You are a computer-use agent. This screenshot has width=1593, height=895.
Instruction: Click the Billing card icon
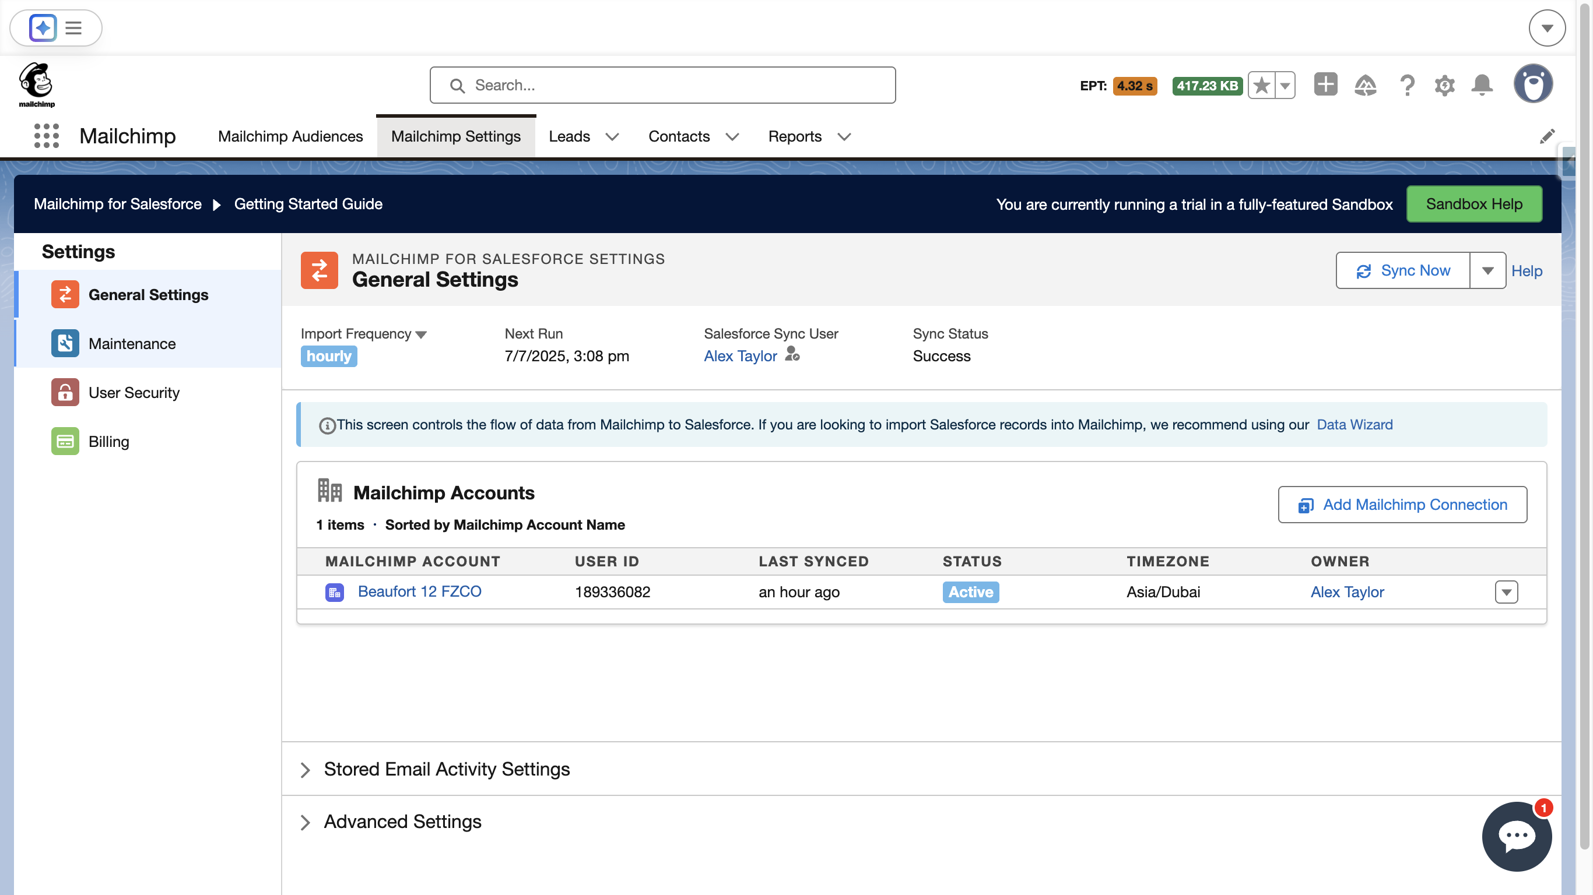pyautogui.click(x=65, y=441)
